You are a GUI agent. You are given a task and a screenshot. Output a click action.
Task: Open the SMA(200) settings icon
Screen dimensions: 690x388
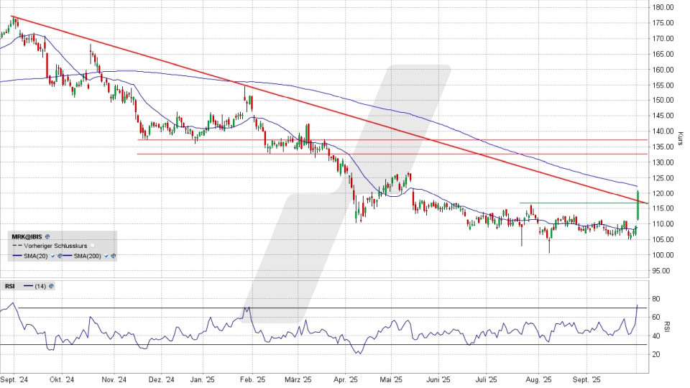tap(114, 256)
